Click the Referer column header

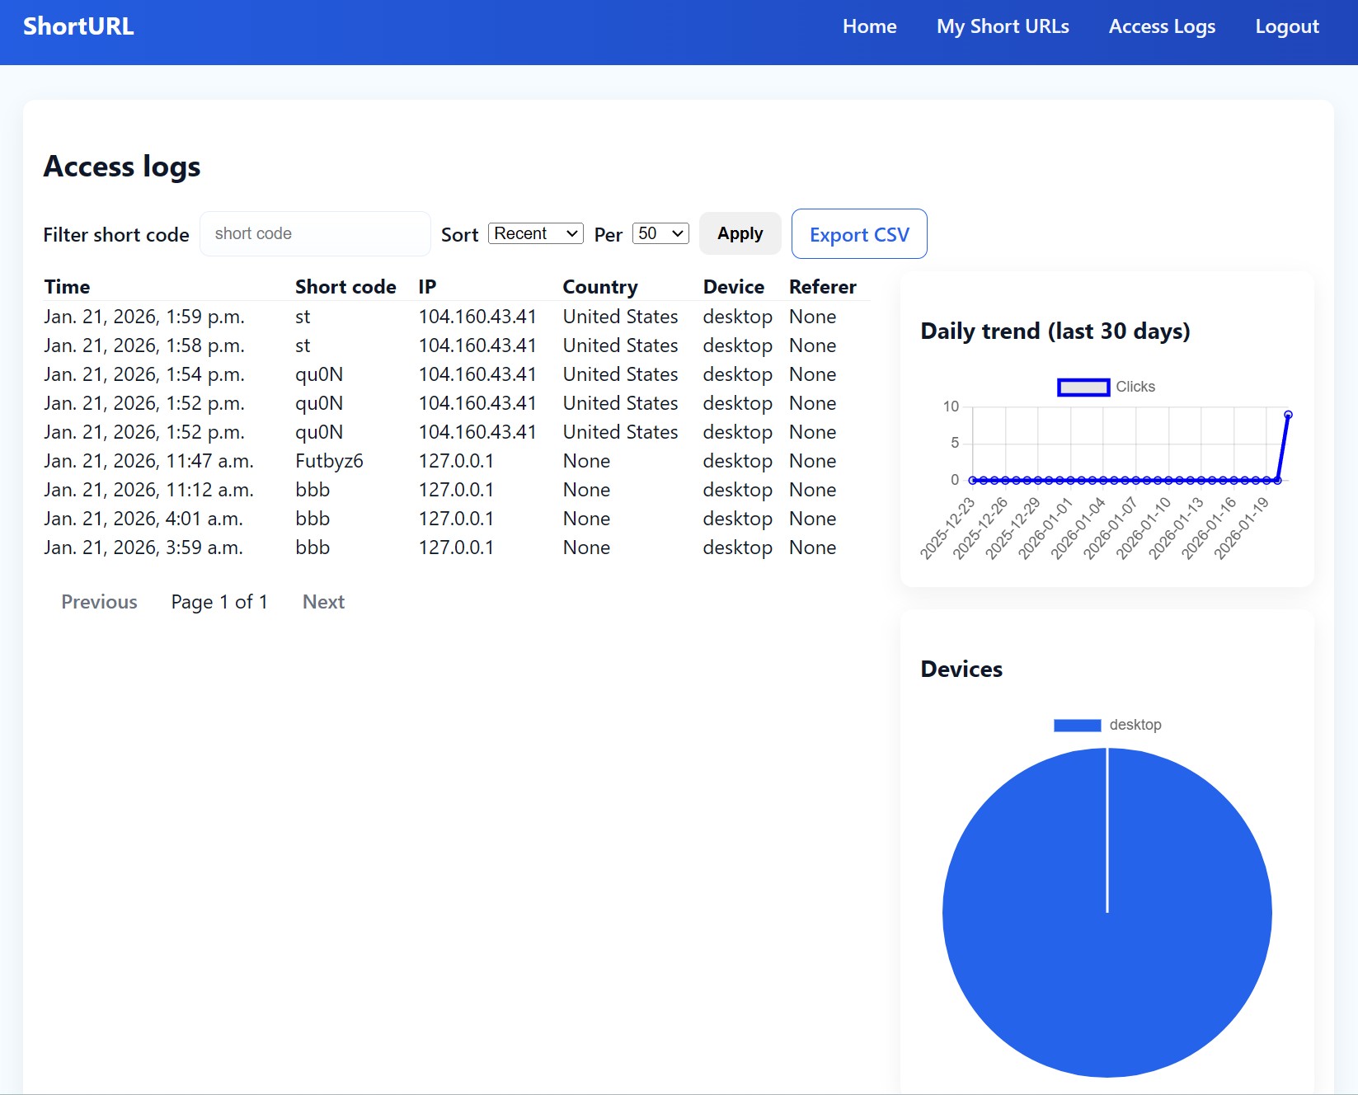[822, 287]
